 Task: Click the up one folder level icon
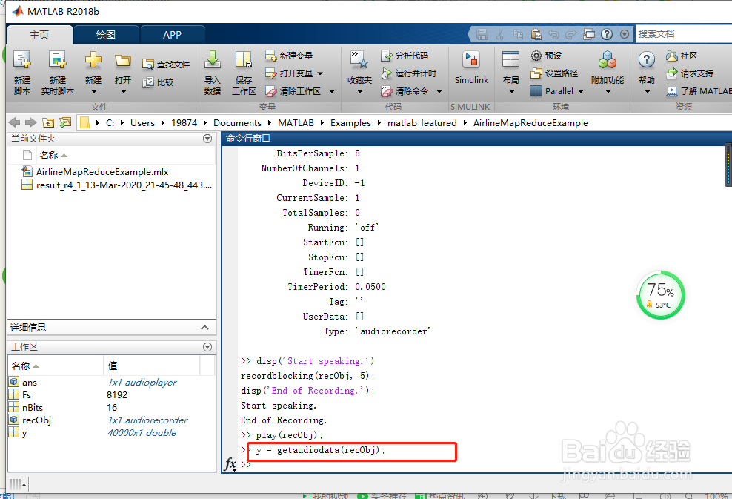click(48, 122)
